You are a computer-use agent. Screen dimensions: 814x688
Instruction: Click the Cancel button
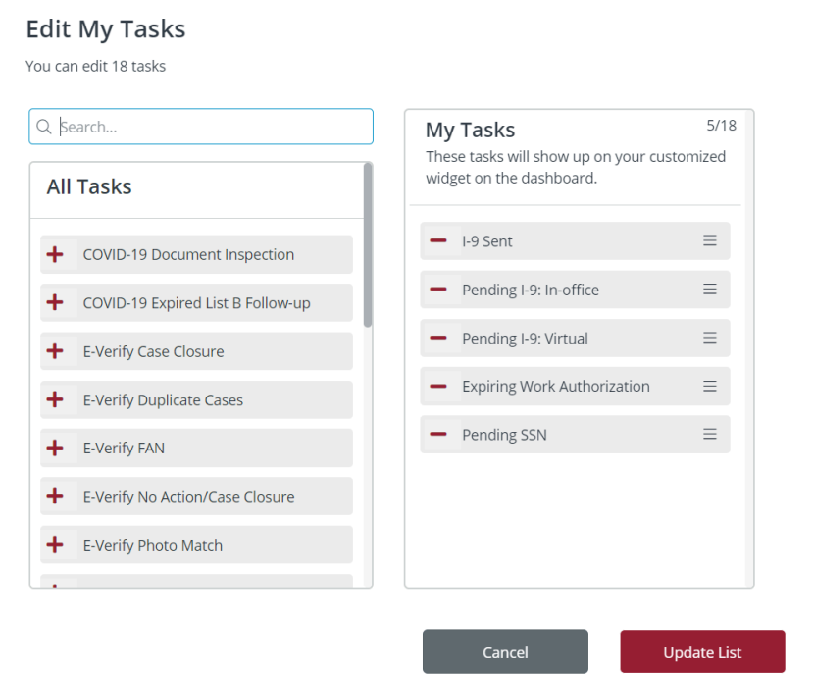coord(505,651)
